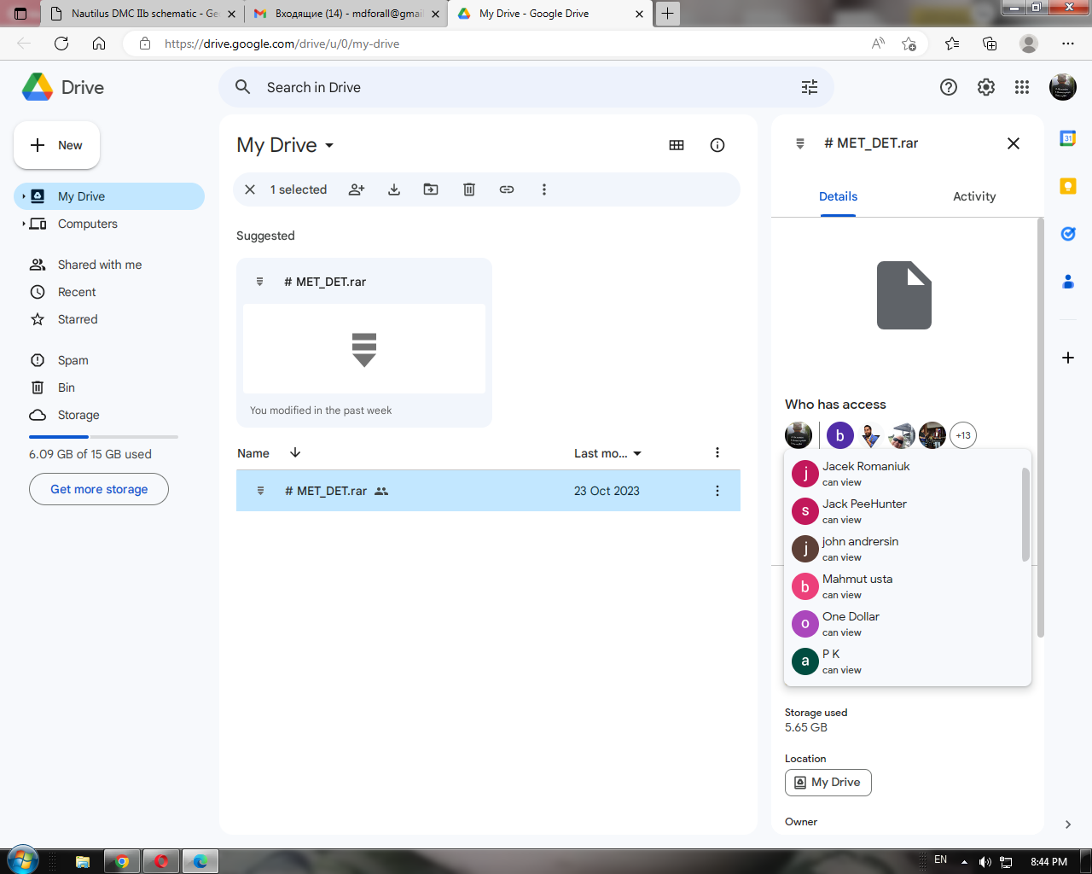Get add-ons with the plus icon
This screenshot has height=874, width=1092.
(1068, 358)
